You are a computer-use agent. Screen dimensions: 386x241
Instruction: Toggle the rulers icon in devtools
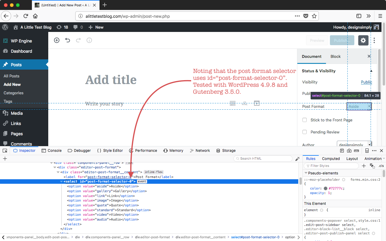click(356, 151)
